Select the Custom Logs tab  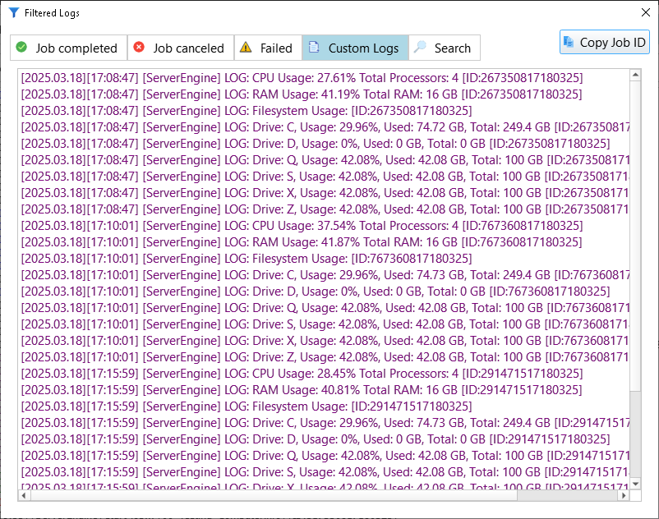[x=355, y=48]
